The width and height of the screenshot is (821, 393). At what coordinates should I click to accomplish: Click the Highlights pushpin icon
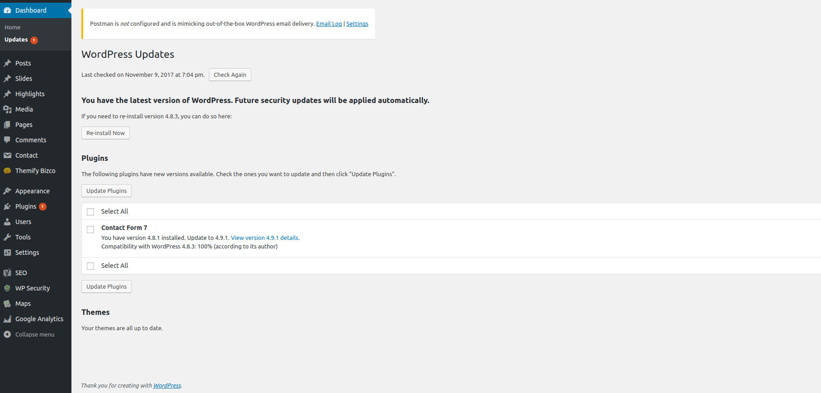(7, 94)
